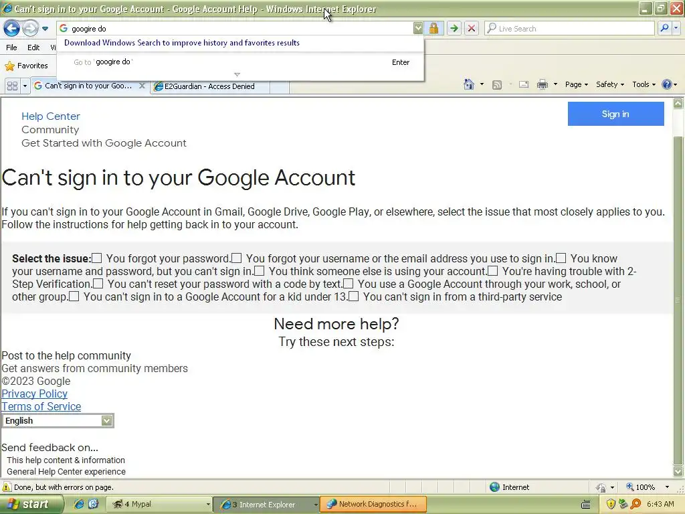Click the Quick Tabs grid icon

coord(12,86)
